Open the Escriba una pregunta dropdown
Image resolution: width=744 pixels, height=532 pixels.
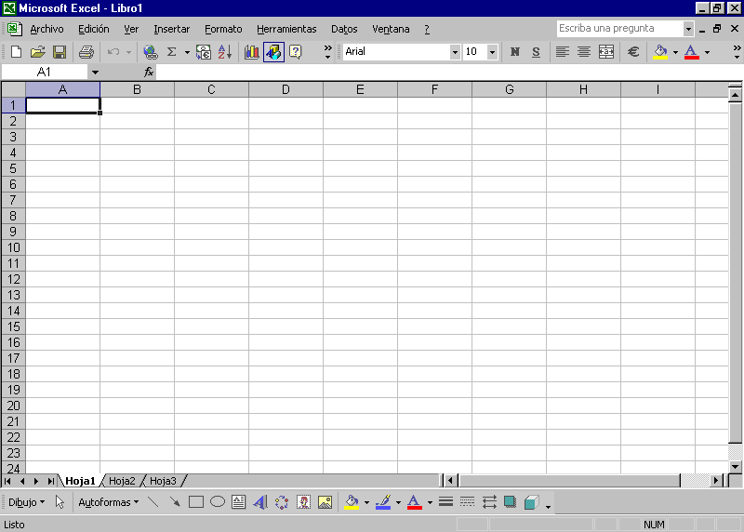[x=688, y=29]
